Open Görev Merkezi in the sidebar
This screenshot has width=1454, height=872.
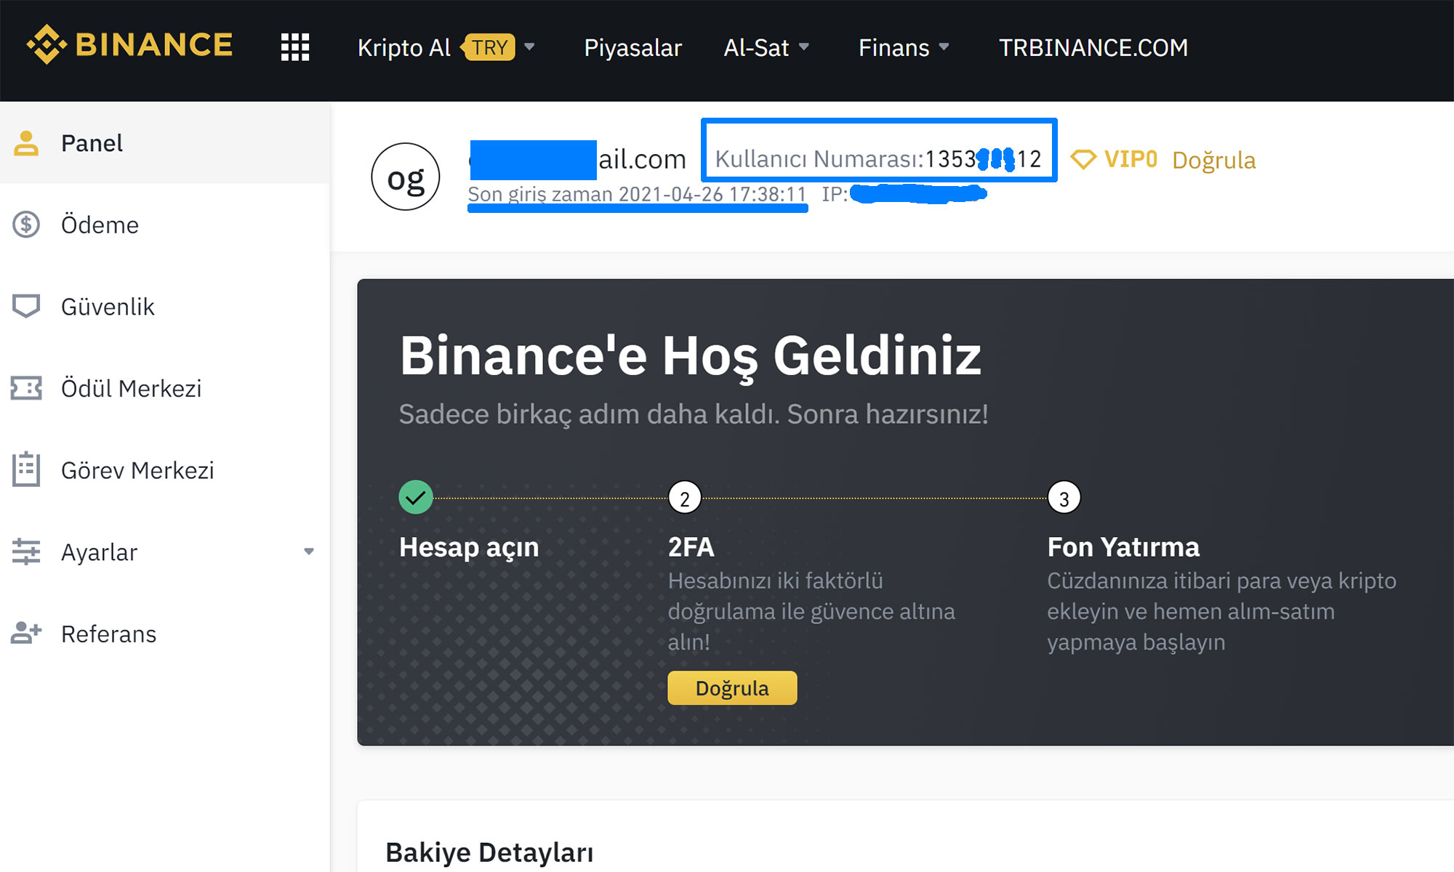point(165,469)
